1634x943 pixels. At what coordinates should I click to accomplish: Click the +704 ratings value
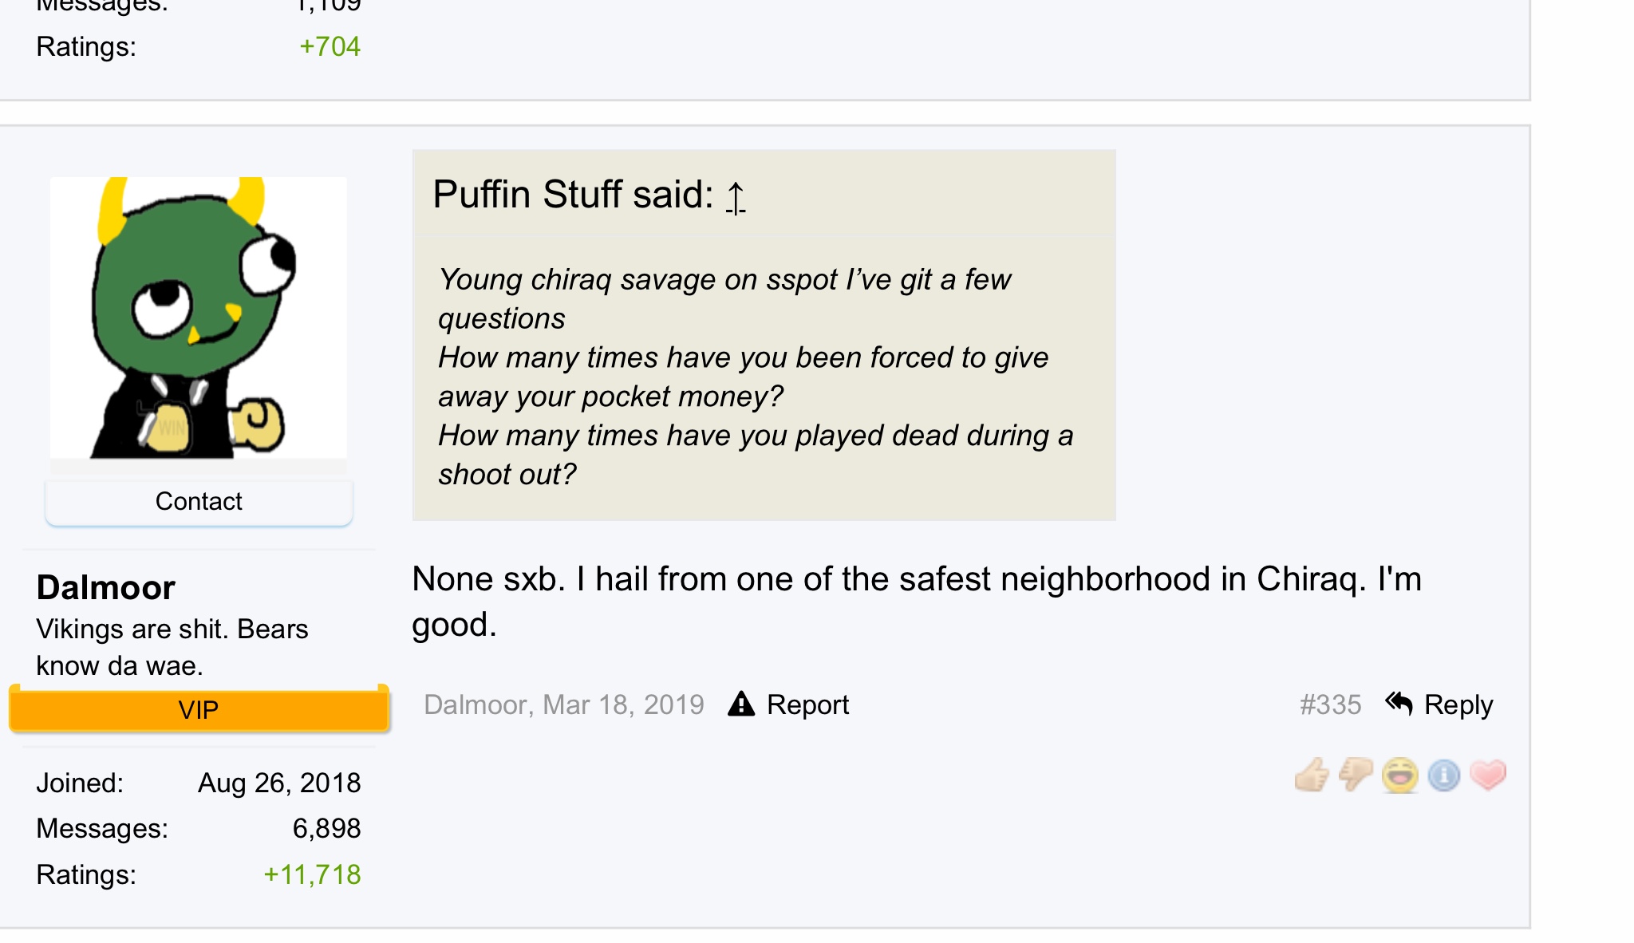coord(330,47)
